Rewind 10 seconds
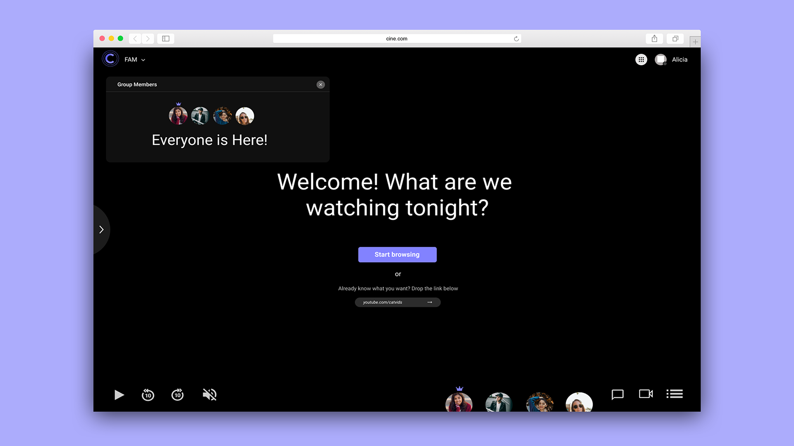794x446 pixels. [148, 395]
